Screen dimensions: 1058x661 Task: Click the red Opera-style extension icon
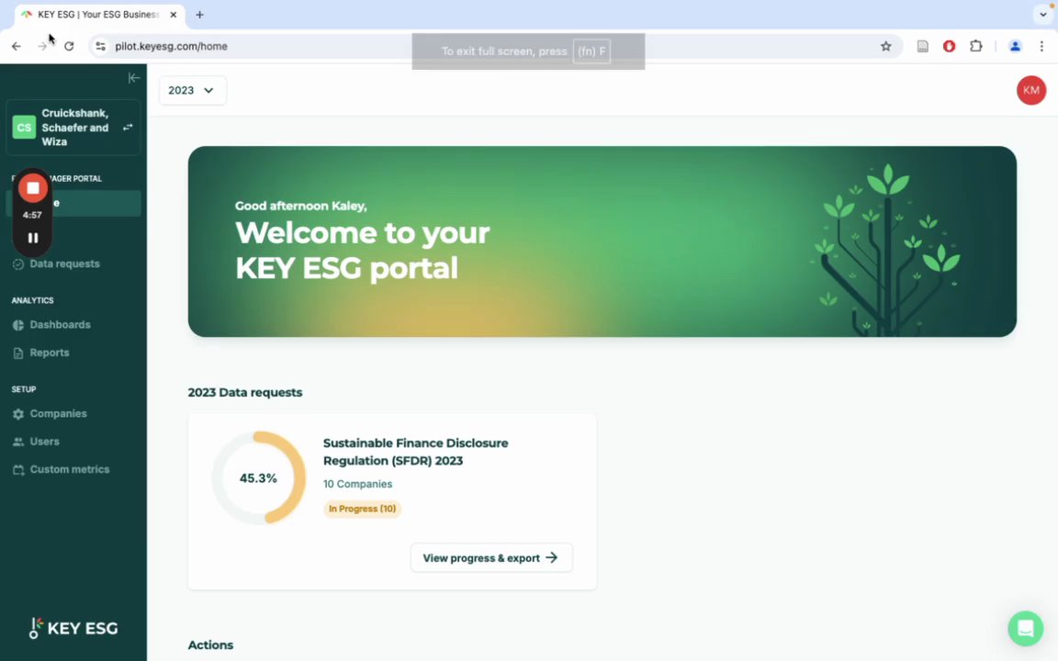pyautogui.click(x=950, y=47)
